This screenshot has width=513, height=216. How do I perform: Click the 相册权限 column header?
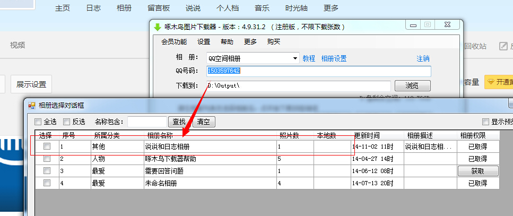478,135
